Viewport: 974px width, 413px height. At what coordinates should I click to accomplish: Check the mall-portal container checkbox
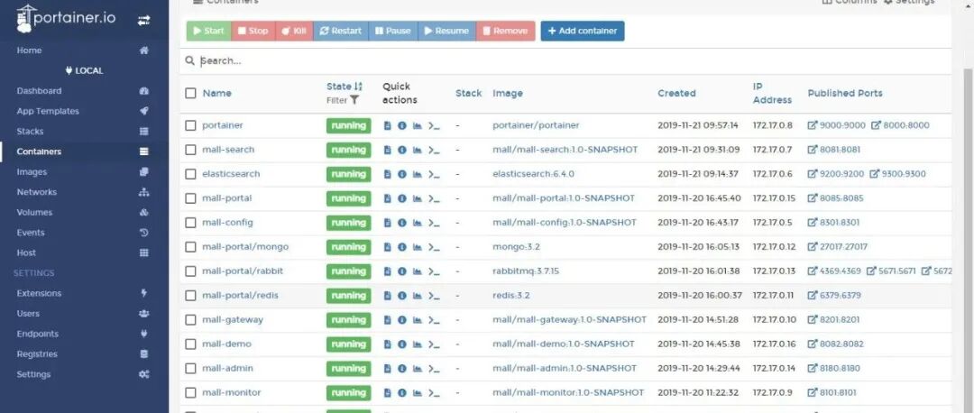[190, 198]
